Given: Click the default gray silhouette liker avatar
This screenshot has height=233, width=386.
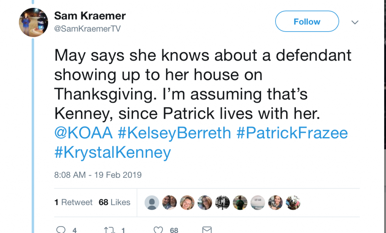Looking at the screenshot, I should pyautogui.click(x=152, y=203).
